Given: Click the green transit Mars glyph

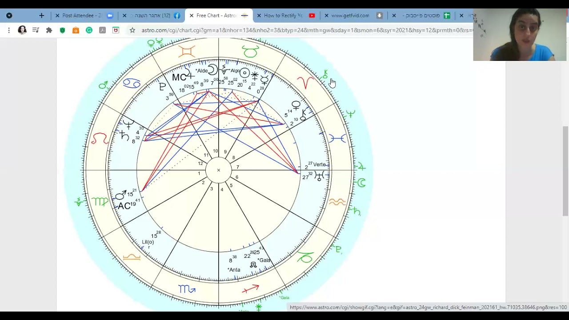Looking at the screenshot, I should click(x=103, y=84).
